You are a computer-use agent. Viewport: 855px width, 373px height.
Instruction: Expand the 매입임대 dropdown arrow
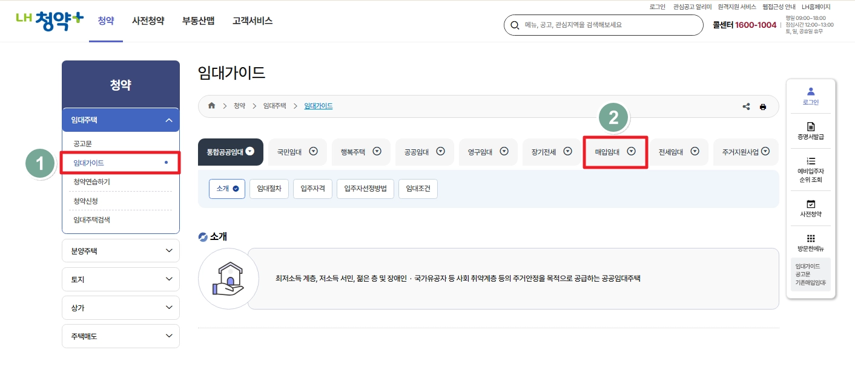pos(632,152)
